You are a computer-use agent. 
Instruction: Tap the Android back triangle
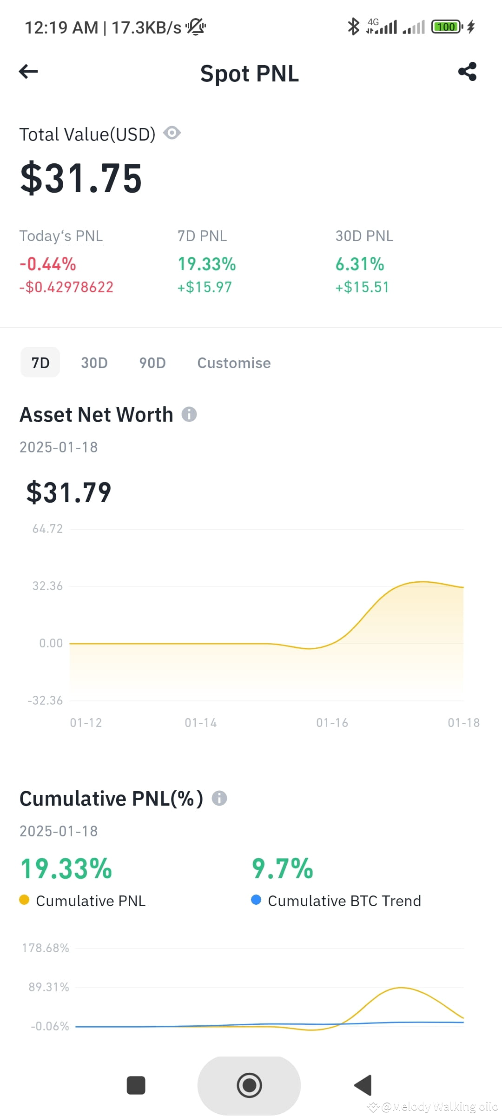(363, 1085)
